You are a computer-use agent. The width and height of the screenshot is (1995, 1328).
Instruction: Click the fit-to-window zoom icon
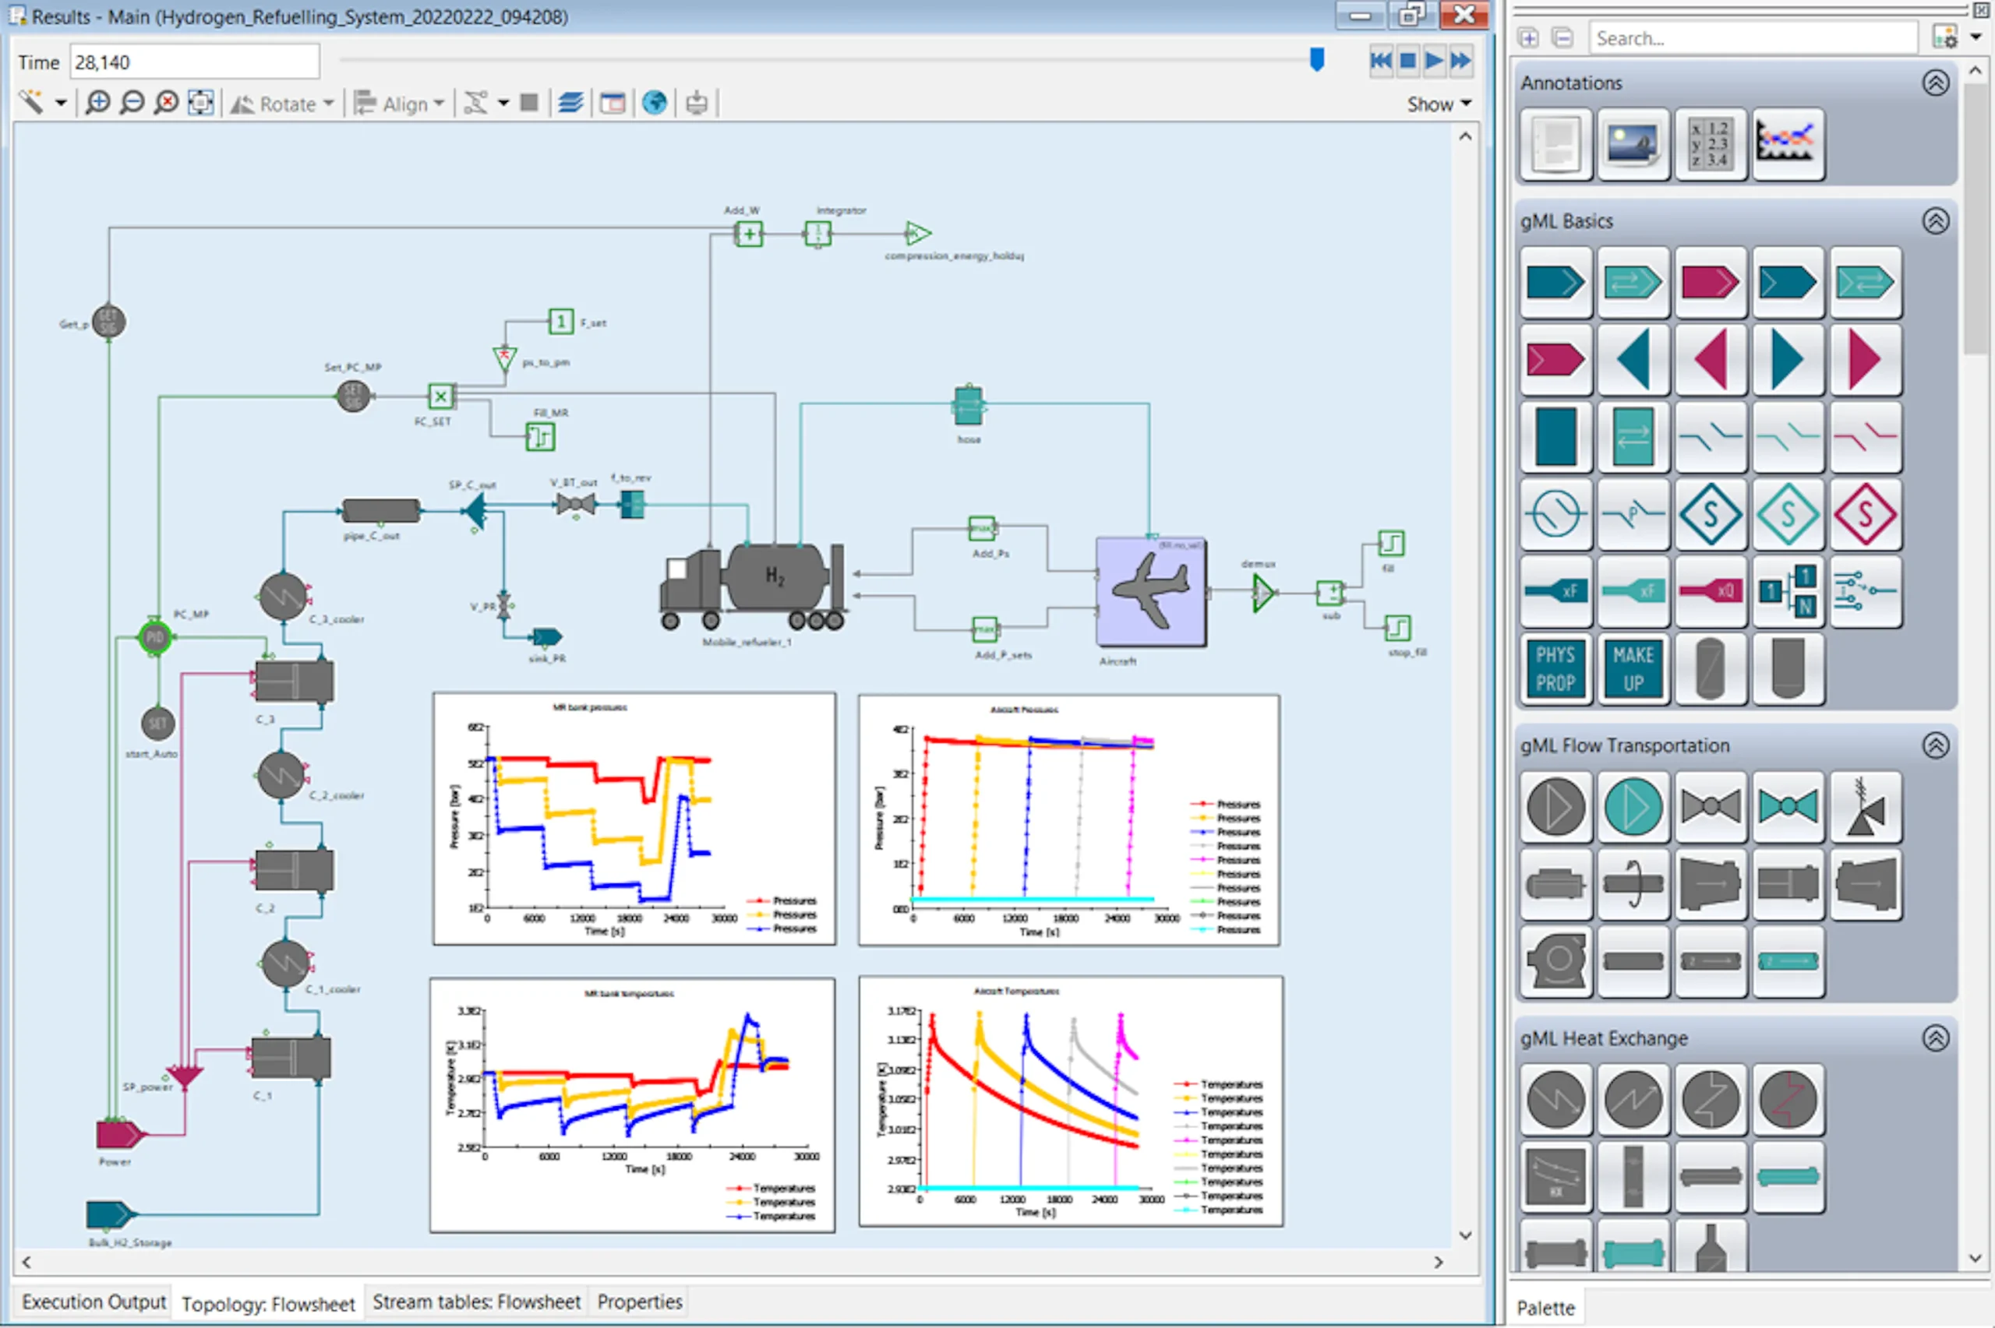tap(201, 104)
